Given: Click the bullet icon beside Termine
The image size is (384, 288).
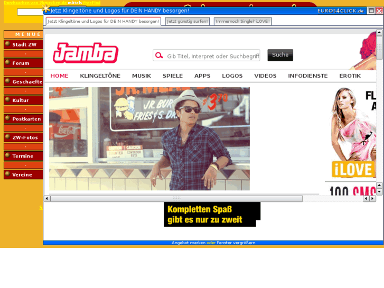Looking at the screenshot, I should pos(7,155).
